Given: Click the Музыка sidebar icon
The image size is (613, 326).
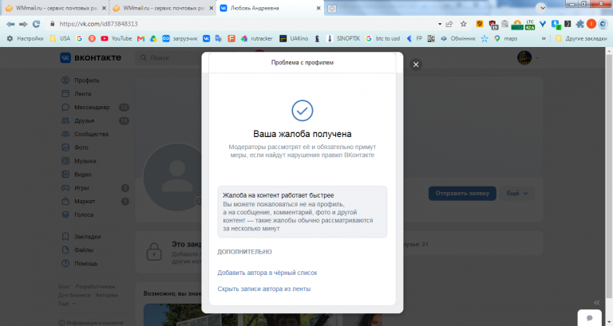Looking at the screenshot, I should click(x=65, y=161).
